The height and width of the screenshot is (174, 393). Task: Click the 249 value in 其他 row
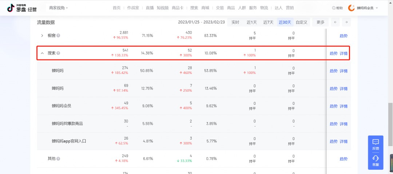125,156
